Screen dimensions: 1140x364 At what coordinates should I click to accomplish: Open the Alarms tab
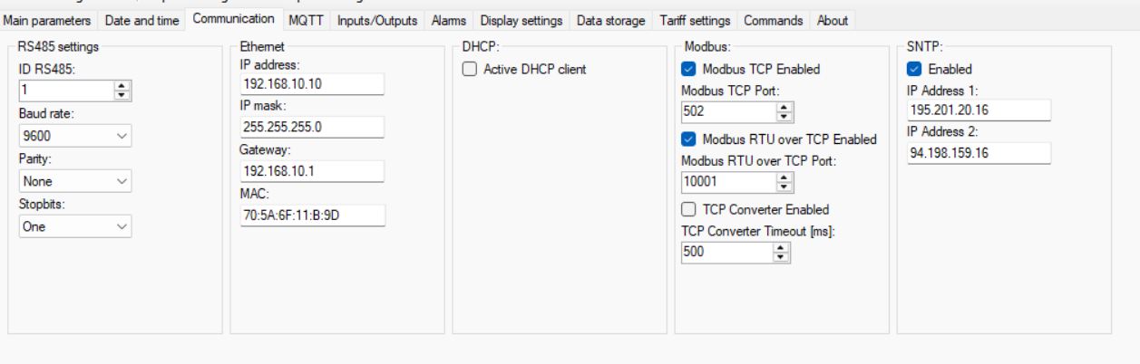pyautogui.click(x=449, y=20)
